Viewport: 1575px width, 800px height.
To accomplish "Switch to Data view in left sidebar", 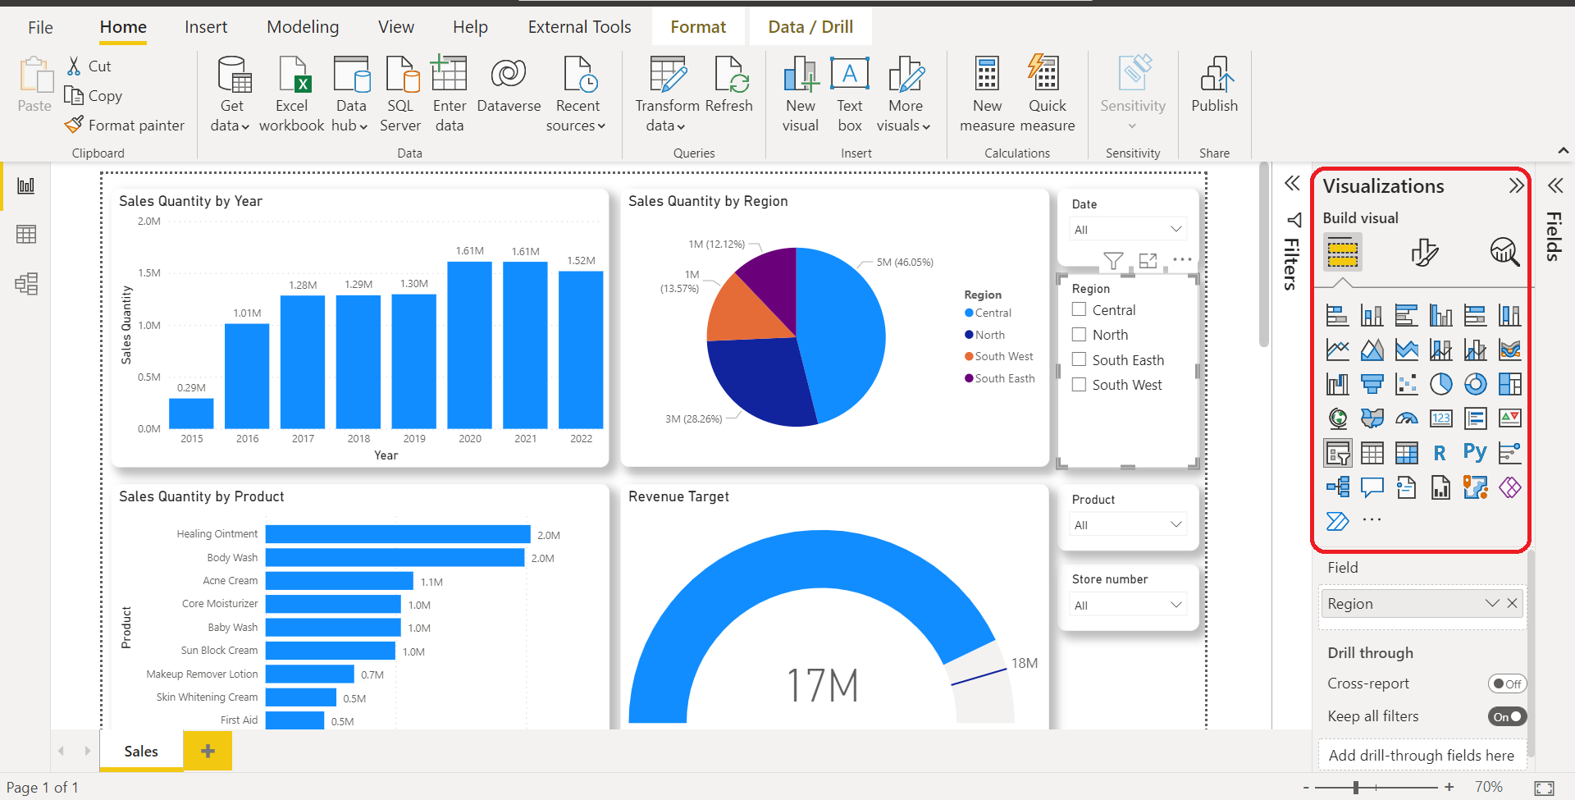I will tap(26, 234).
